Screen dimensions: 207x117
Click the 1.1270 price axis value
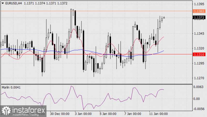tap(199, 78)
